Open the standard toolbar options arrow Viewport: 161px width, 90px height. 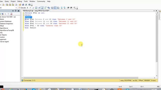(32, 5)
